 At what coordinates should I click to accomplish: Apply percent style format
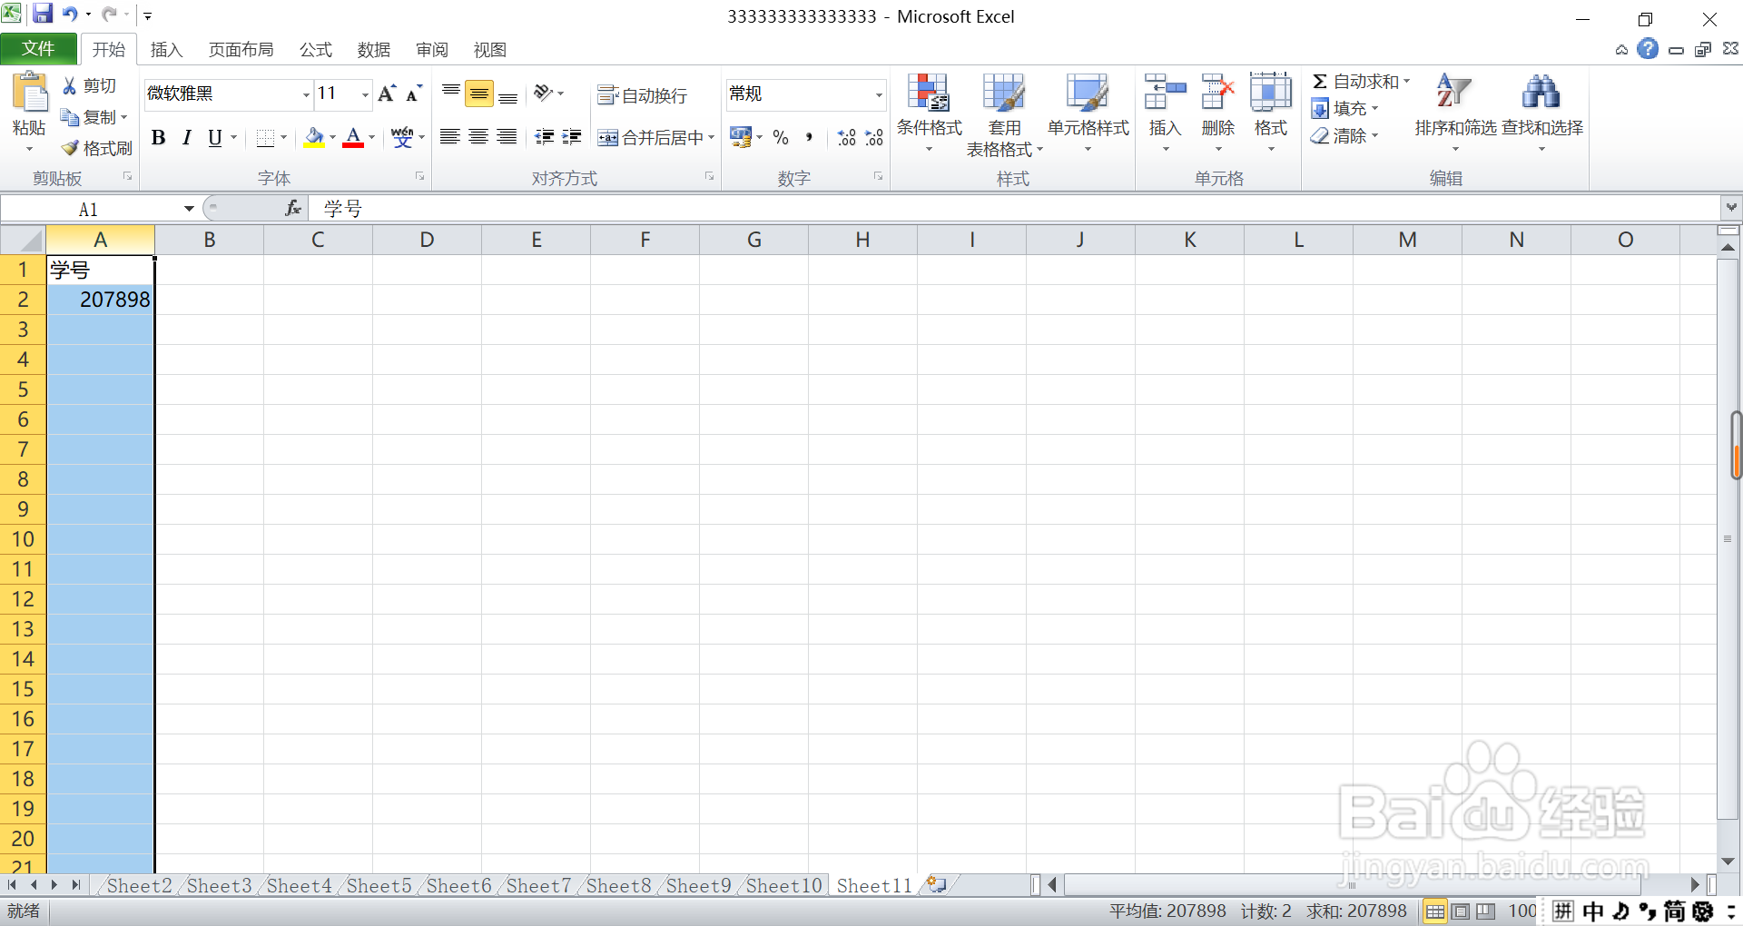tap(781, 137)
